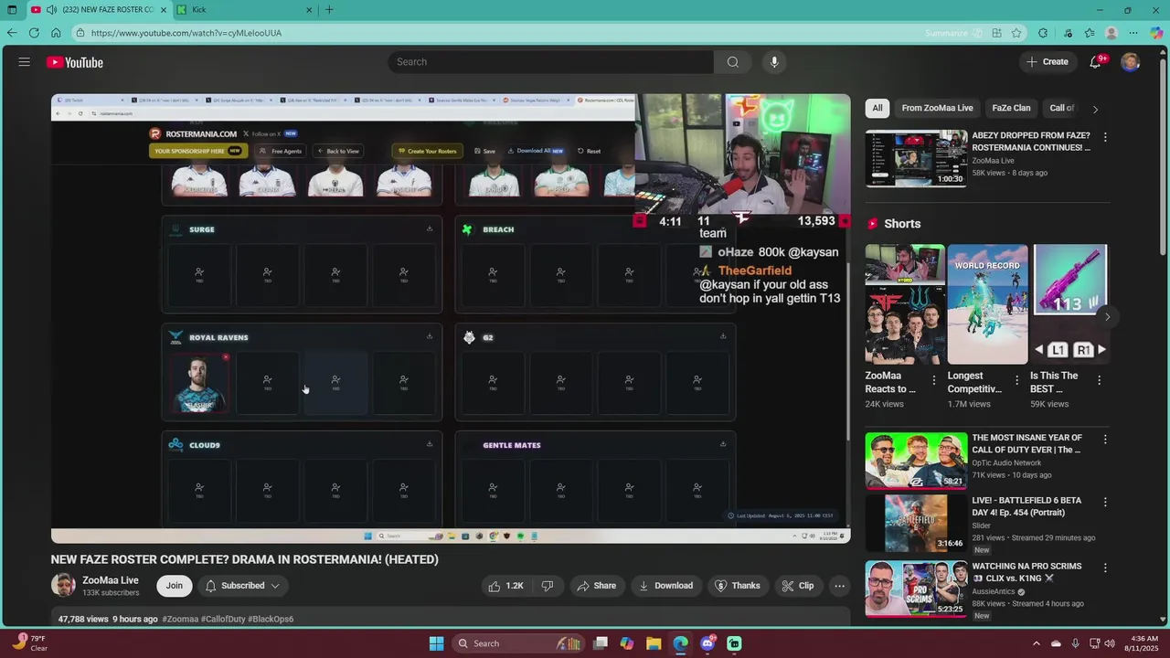Viewport: 1170px width, 658px height.
Task: Open options for ZooMaa Reacts short
Action: [933, 380]
